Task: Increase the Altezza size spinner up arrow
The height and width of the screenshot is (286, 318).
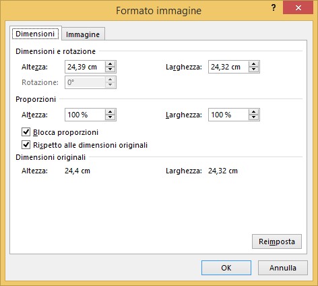Action: [110, 64]
